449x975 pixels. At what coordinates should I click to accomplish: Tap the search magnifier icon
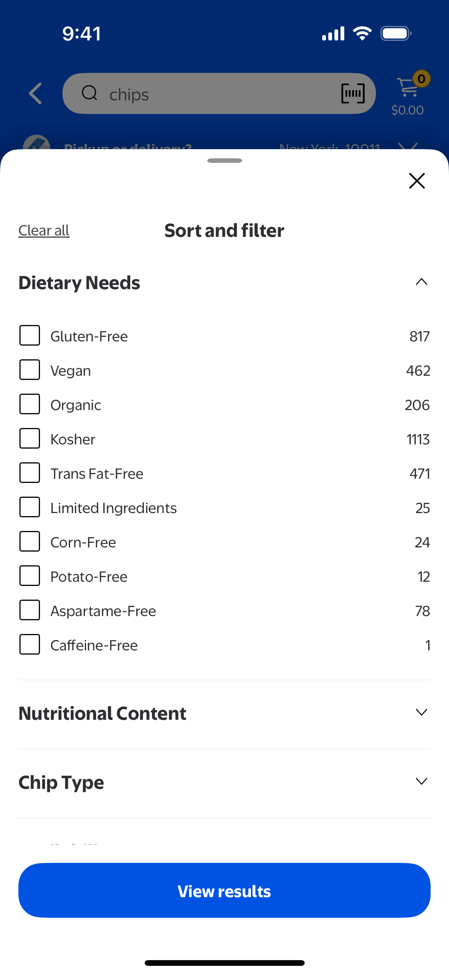point(90,93)
